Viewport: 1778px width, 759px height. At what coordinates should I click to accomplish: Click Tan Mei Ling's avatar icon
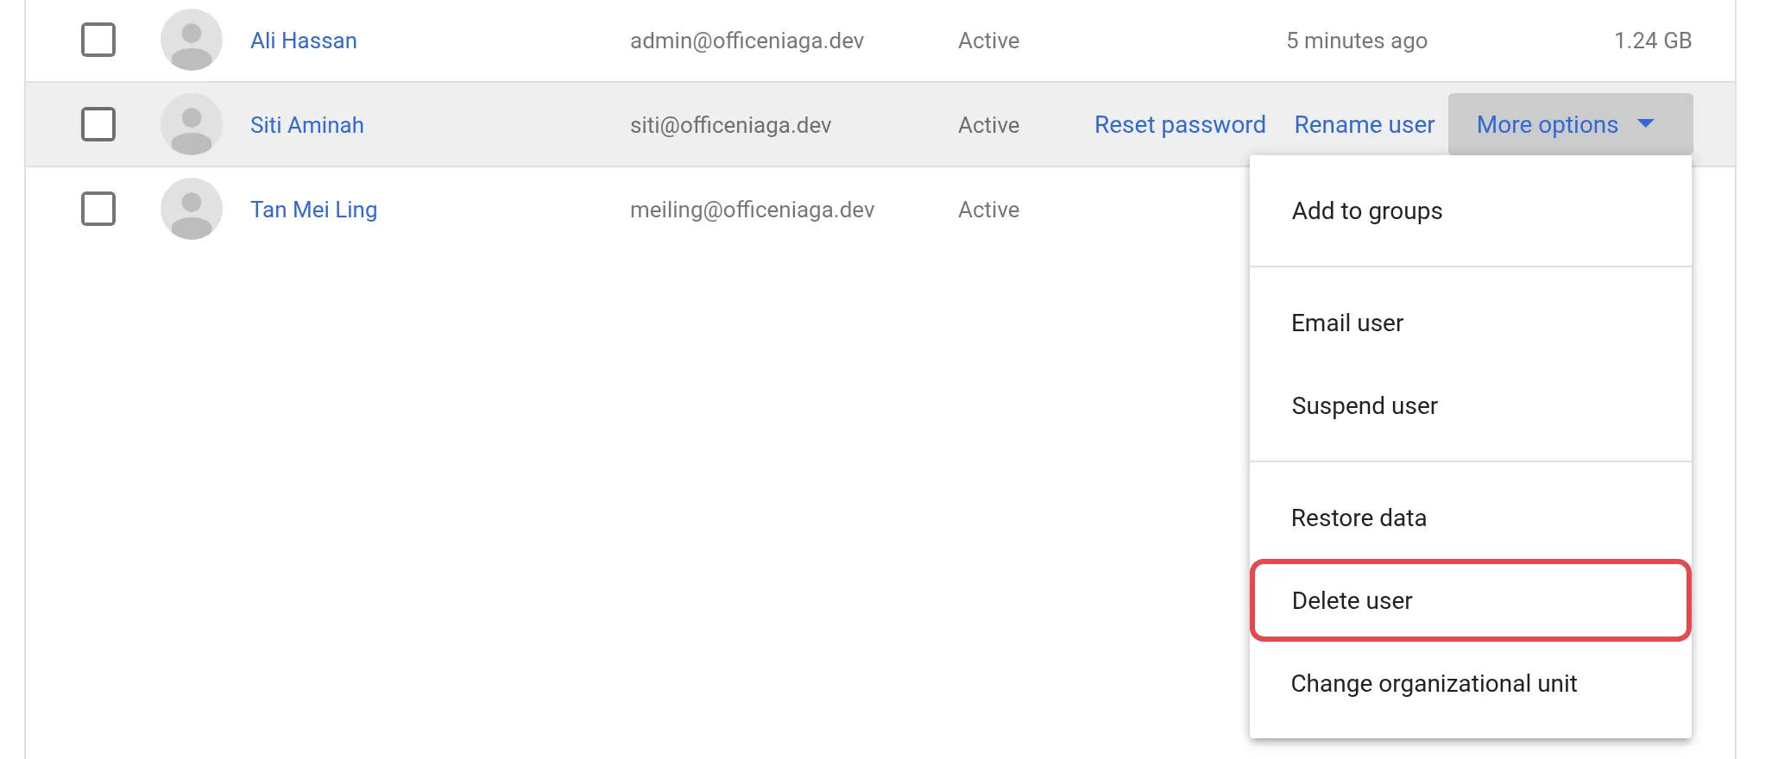(x=192, y=209)
